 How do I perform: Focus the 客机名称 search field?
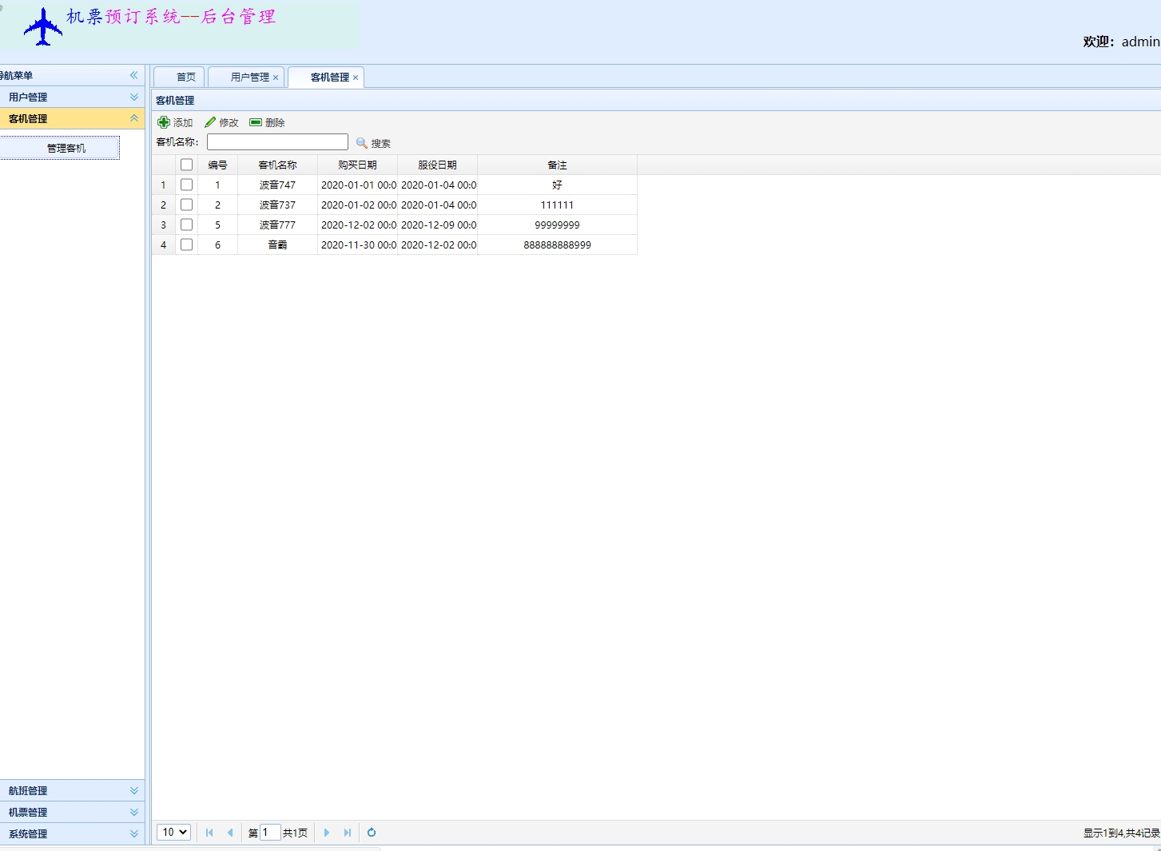(277, 142)
